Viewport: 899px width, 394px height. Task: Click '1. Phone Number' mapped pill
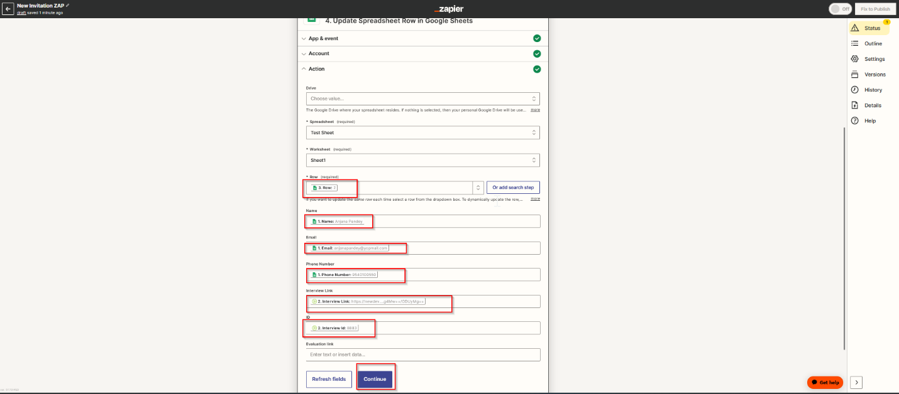pyautogui.click(x=344, y=275)
